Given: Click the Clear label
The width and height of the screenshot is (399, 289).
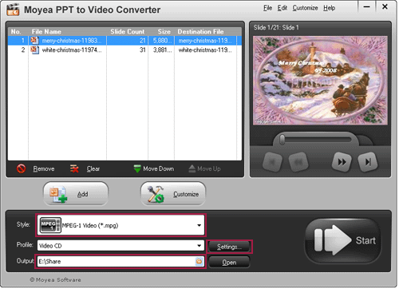Looking at the screenshot, I should click(x=93, y=168).
